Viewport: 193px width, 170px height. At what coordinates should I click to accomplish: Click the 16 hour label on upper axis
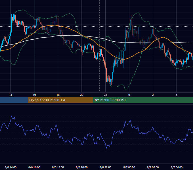(34, 95)
